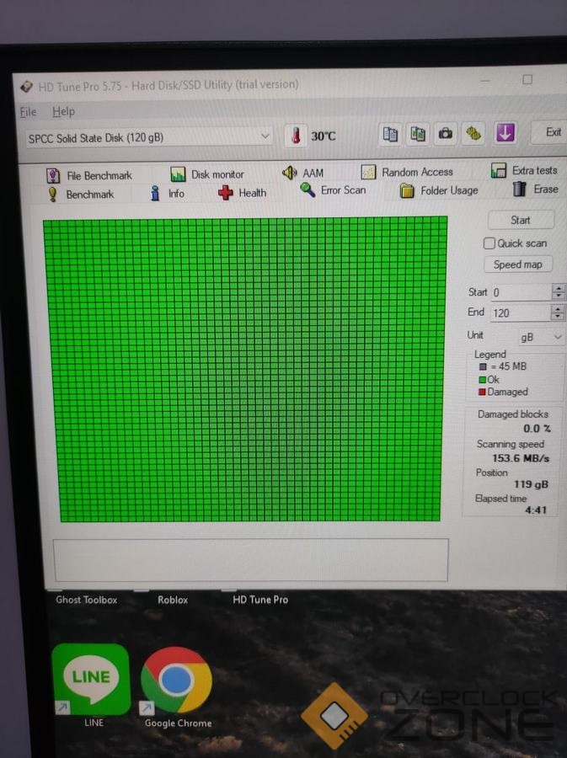Open the AAM tab

click(x=303, y=173)
